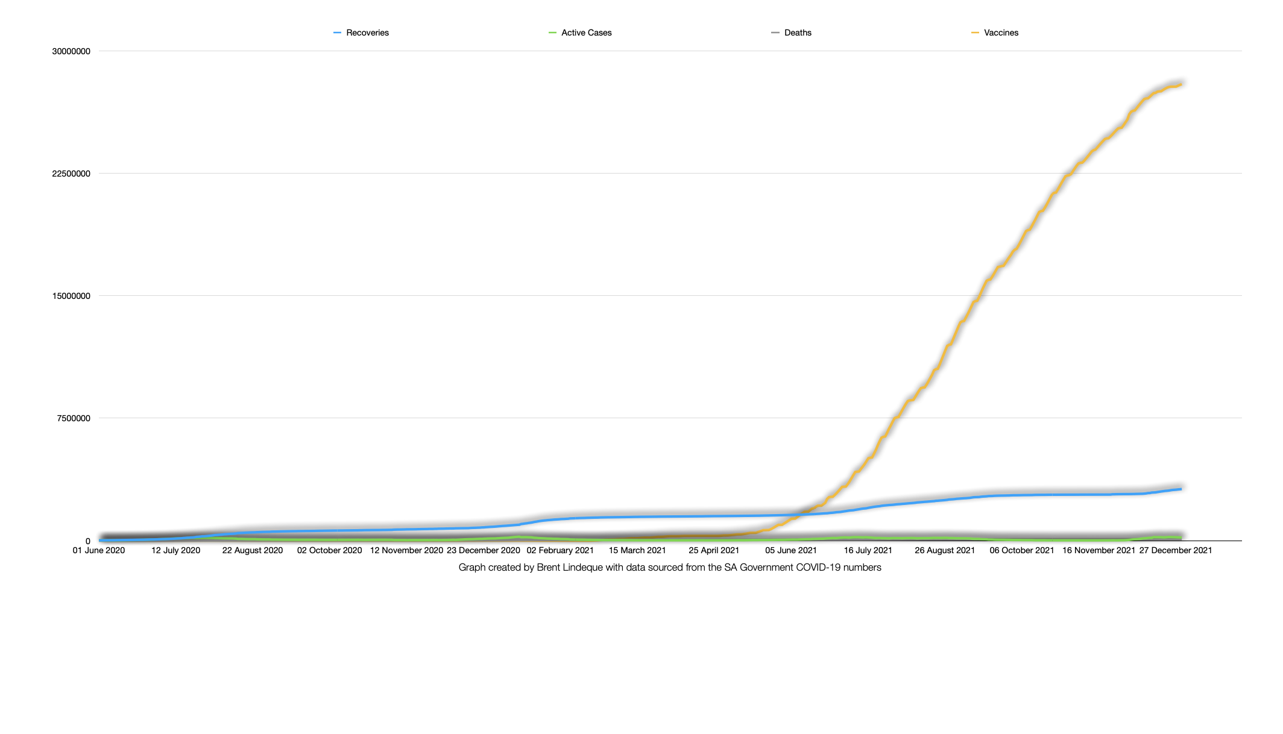The height and width of the screenshot is (734, 1283).
Task: Click the 30000000 y-axis label
Action: (x=71, y=51)
